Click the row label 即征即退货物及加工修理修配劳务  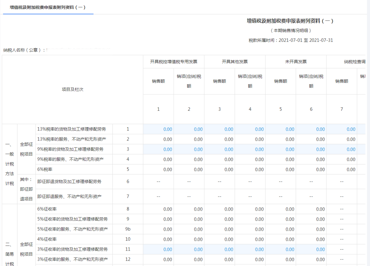click(69, 182)
